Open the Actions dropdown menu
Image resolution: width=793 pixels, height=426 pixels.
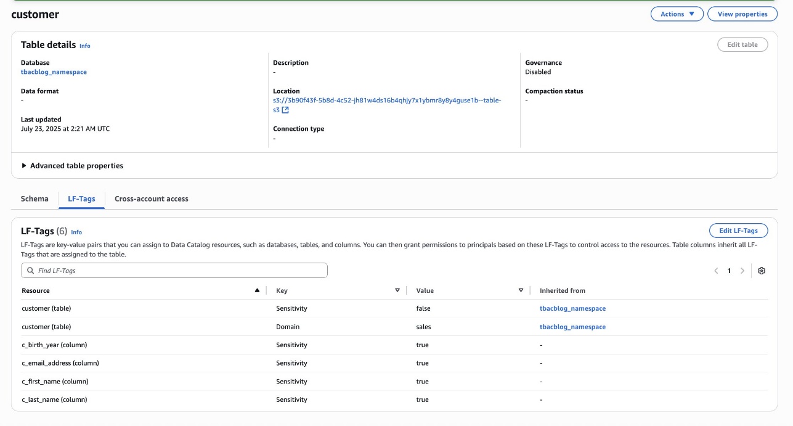tap(677, 14)
